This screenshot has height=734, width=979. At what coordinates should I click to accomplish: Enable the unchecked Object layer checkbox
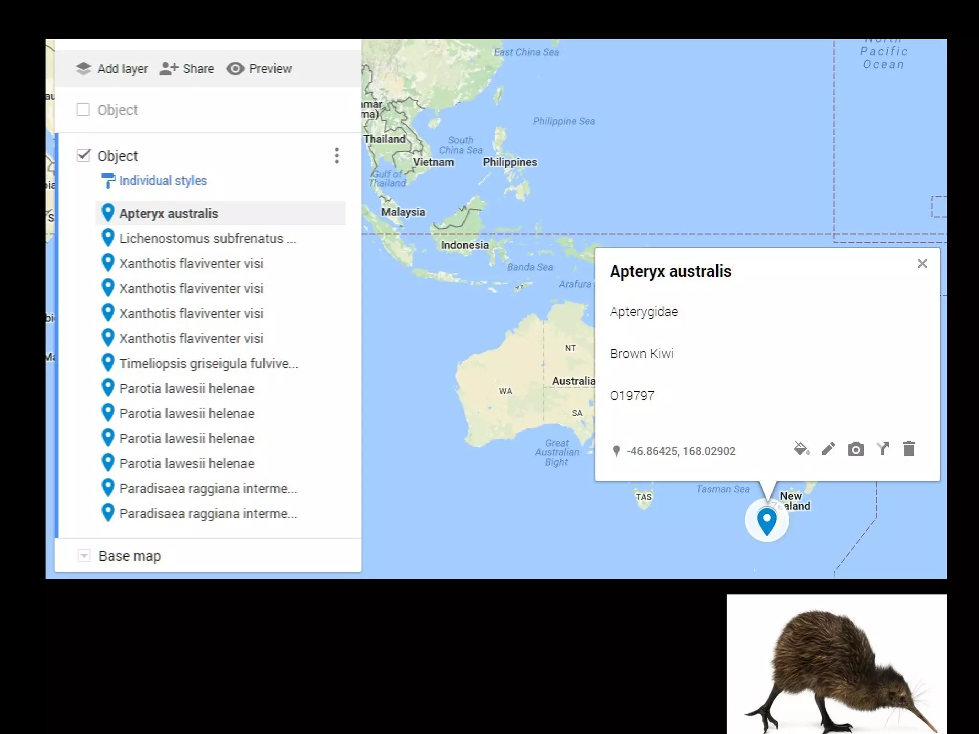tap(83, 110)
